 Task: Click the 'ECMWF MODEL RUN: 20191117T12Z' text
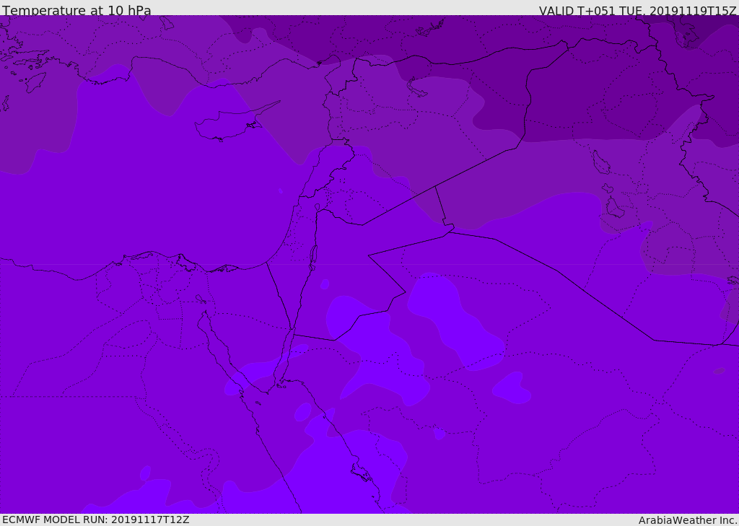[96, 520]
